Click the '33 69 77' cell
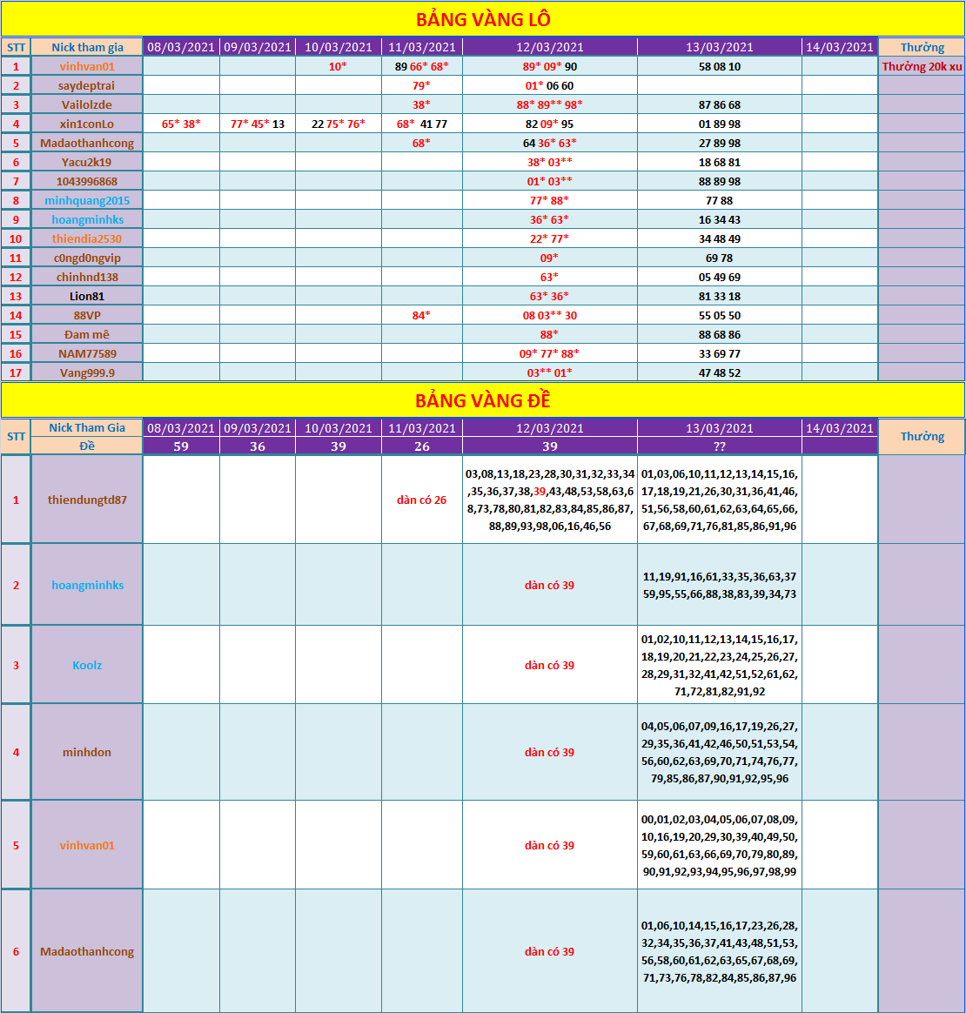The width and height of the screenshot is (966, 1013). 719,353
